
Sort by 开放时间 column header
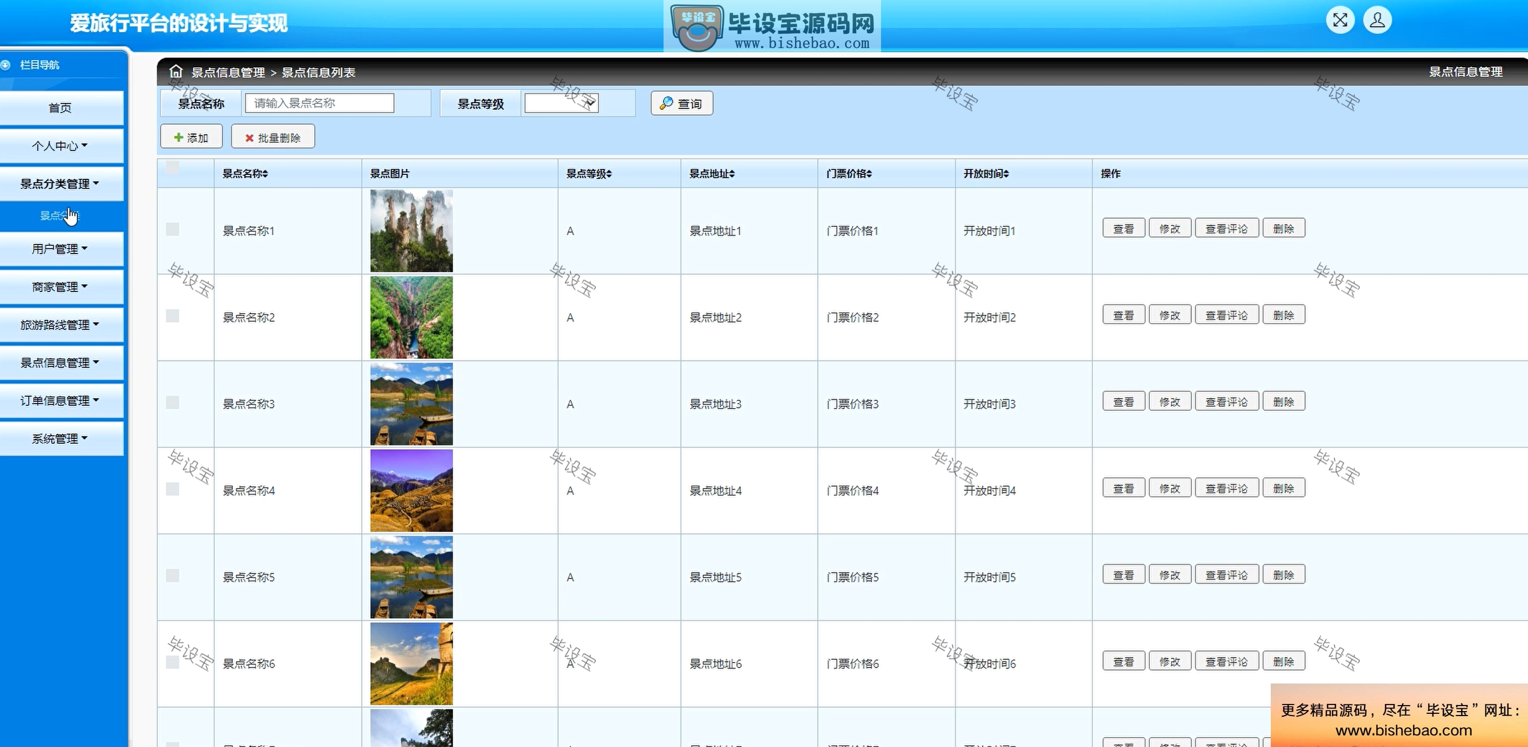986,173
